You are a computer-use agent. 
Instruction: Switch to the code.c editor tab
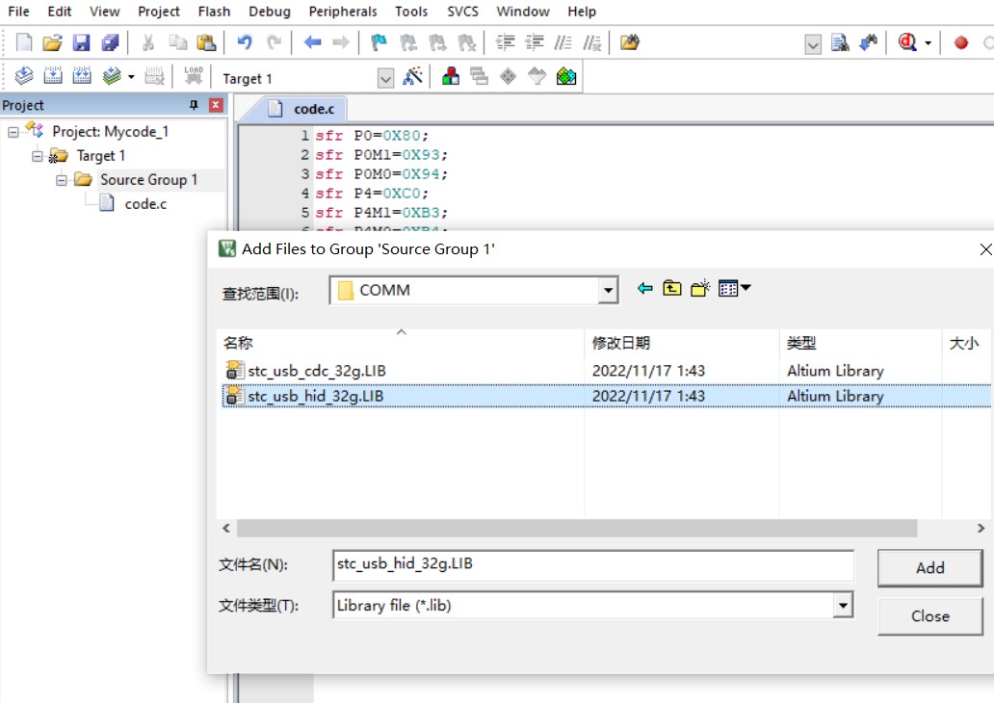click(x=303, y=109)
